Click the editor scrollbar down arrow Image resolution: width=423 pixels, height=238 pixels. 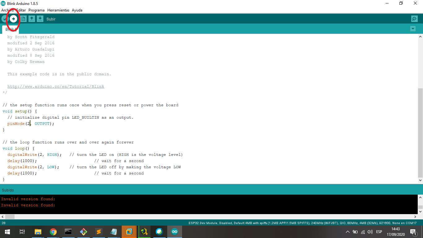tap(420, 180)
